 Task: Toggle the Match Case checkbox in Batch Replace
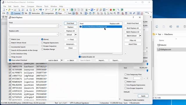10,39
